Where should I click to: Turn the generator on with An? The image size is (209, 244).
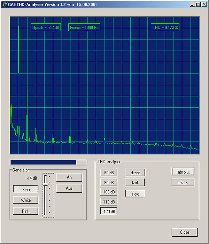pyautogui.click(x=69, y=177)
